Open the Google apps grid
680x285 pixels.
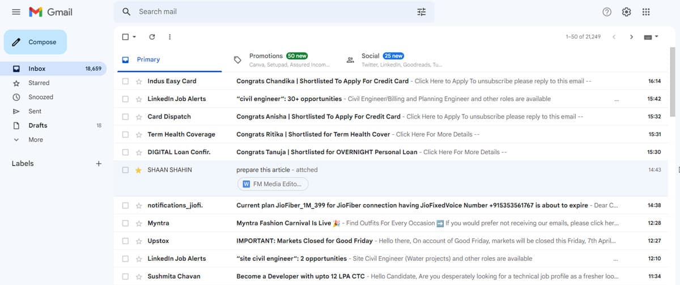(x=646, y=12)
